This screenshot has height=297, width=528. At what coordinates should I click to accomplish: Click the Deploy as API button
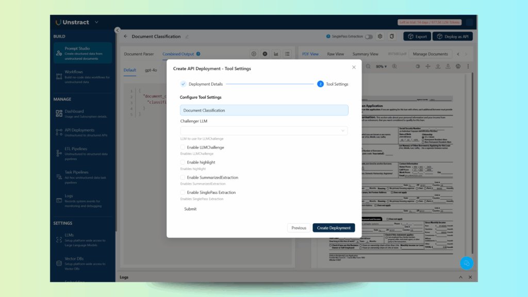[452, 36]
